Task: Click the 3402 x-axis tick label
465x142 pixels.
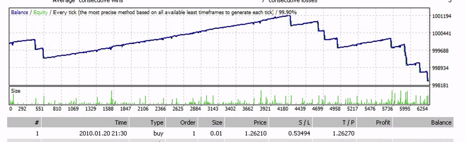Action: click(230, 109)
